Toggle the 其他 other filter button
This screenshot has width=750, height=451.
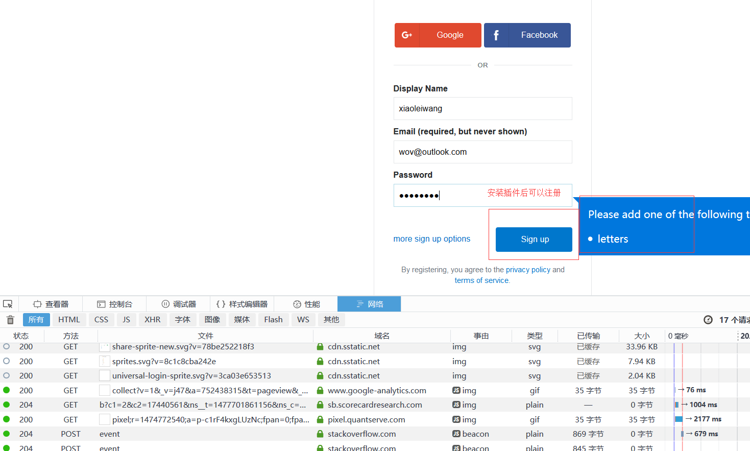(331, 320)
